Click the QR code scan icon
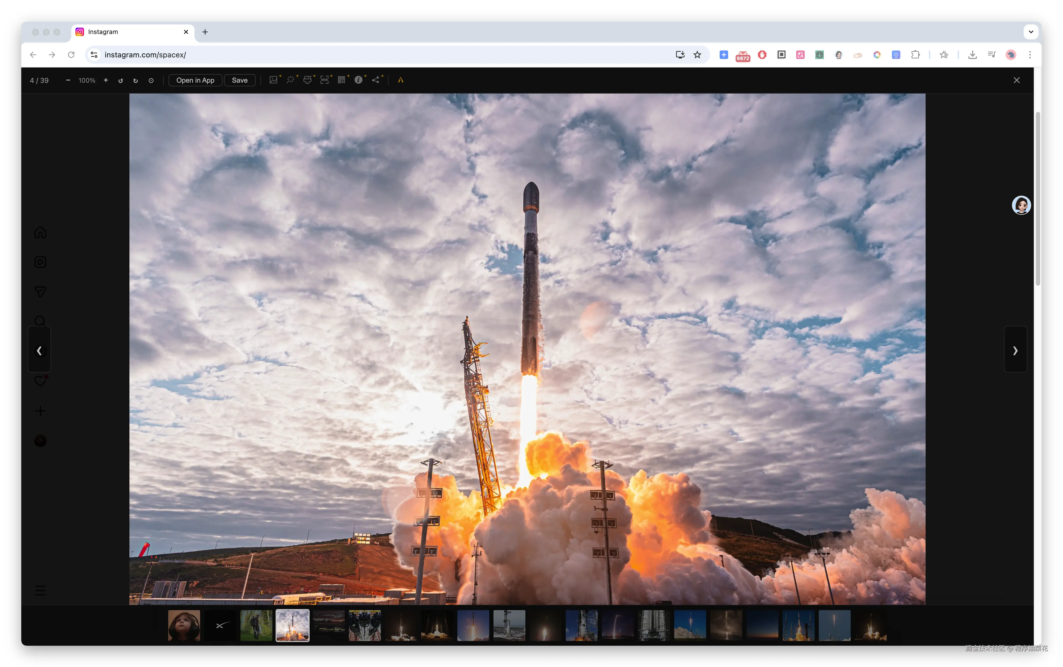The height and width of the screenshot is (667, 1063). 341,80
